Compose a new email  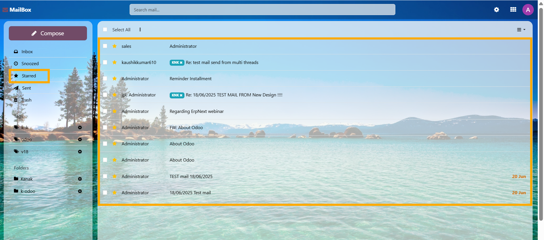tap(48, 33)
